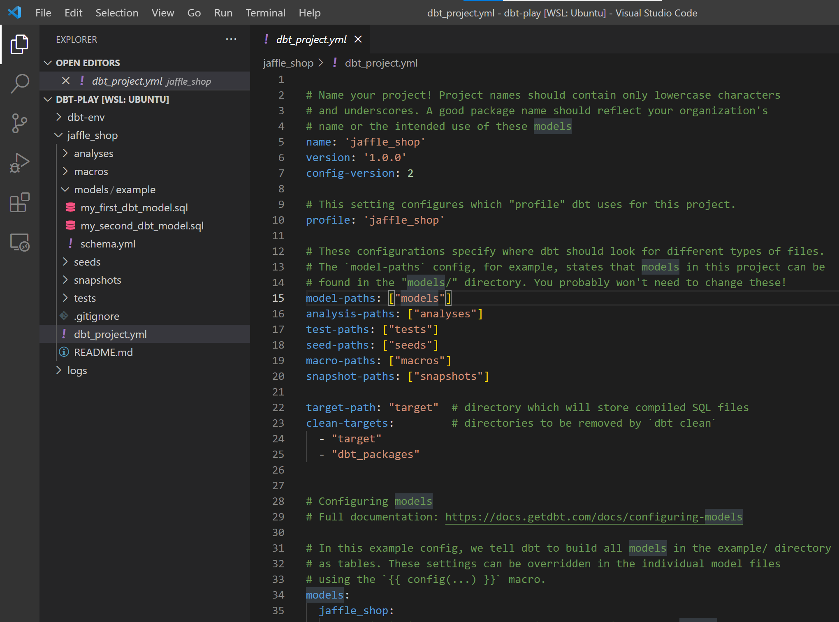Expand the snapshots folder
839x622 pixels.
click(65, 280)
